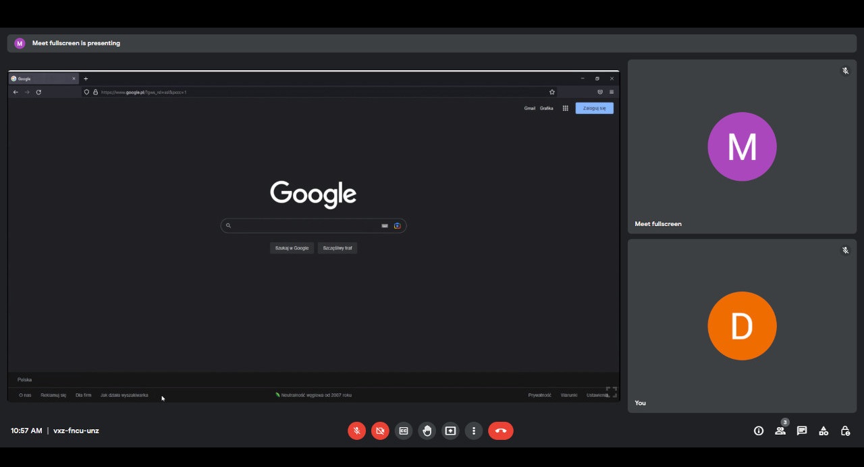Click the padlock site info icon
Viewport: 864px width, 467px height.
(x=95, y=92)
